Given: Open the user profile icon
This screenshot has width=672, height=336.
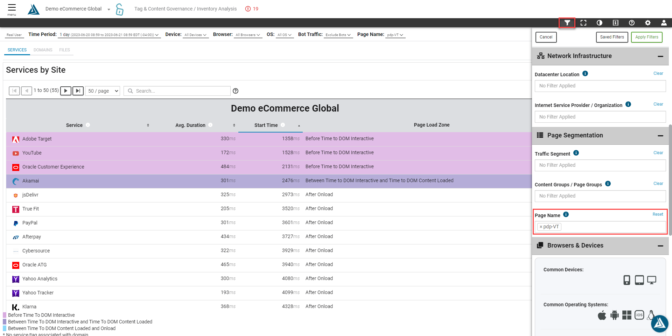Looking at the screenshot, I should pyautogui.click(x=664, y=23).
